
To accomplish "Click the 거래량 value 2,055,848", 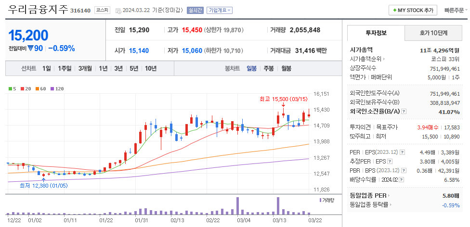I will (x=305, y=30).
